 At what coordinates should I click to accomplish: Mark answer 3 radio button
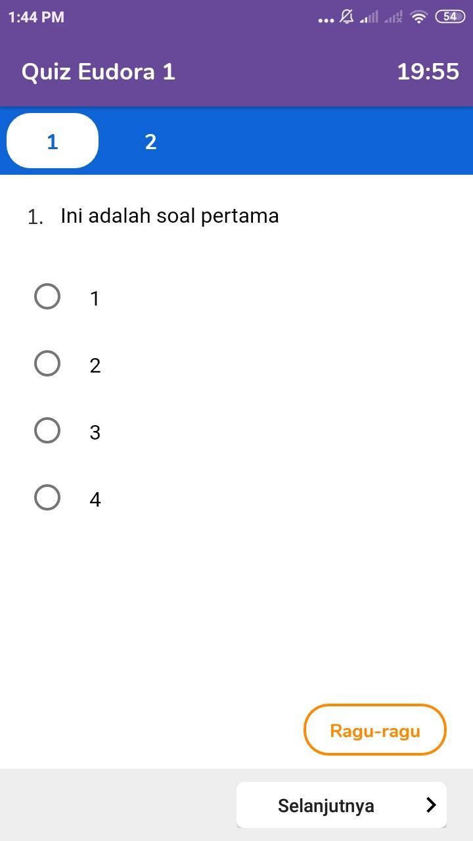coord(47,430)
